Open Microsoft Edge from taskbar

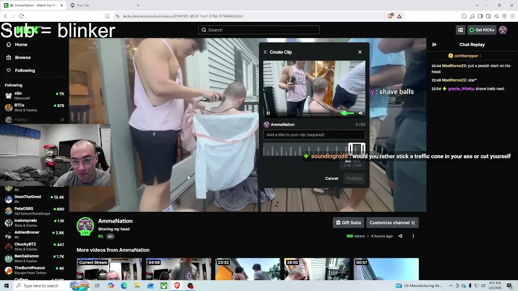(124, 286)
